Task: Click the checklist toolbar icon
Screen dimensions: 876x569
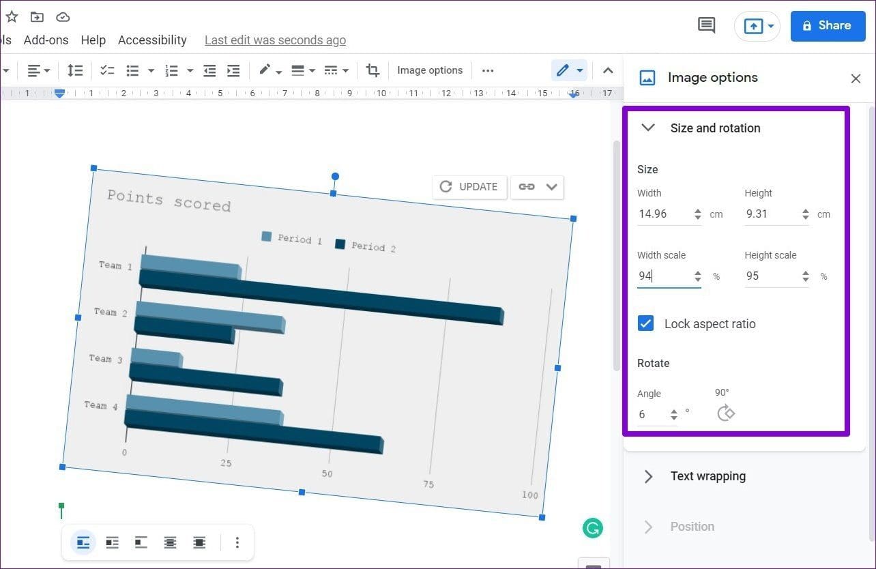Action: click(x=107, y=70)
